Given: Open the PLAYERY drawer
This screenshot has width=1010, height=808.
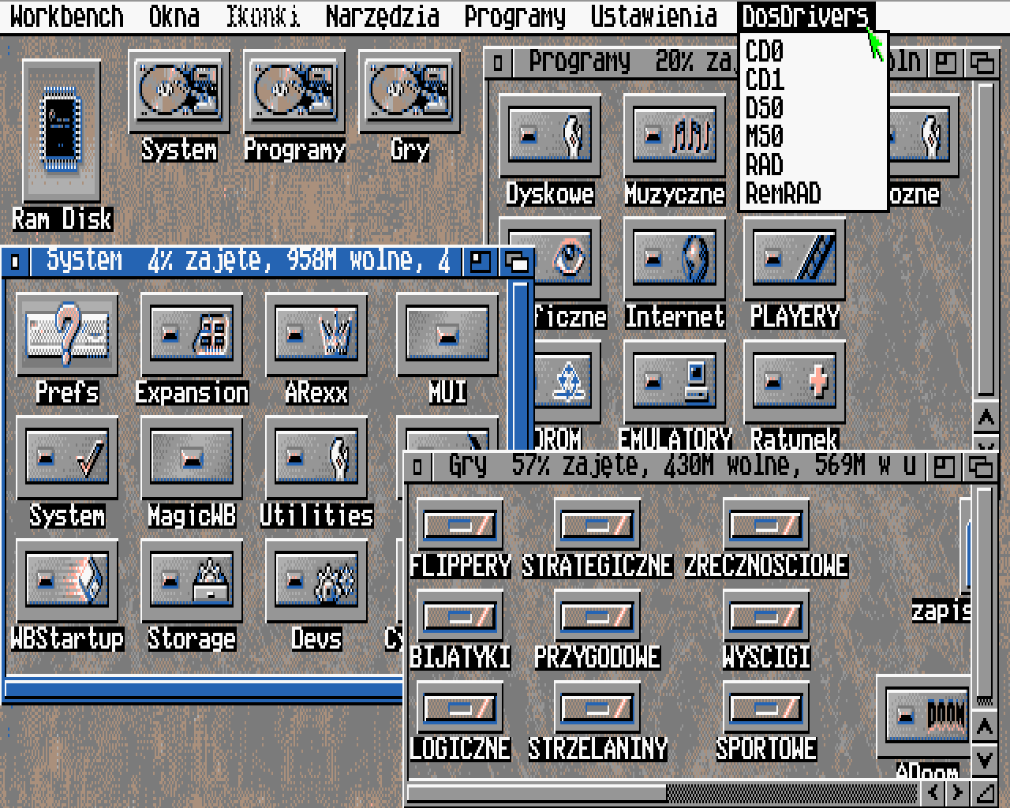Looking at the screenshot, I should click(x=795, y=259).
